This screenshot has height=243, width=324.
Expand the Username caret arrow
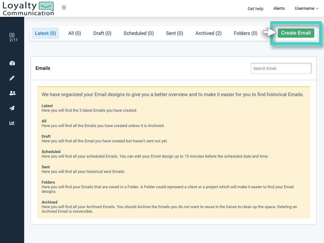point(317,9)
